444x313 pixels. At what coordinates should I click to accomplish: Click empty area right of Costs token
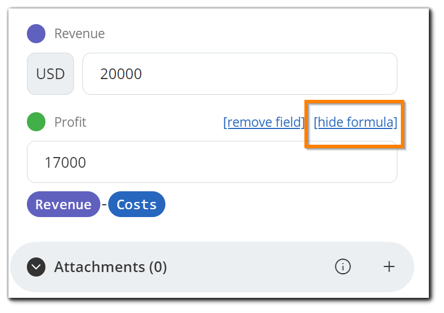[280, 204]
